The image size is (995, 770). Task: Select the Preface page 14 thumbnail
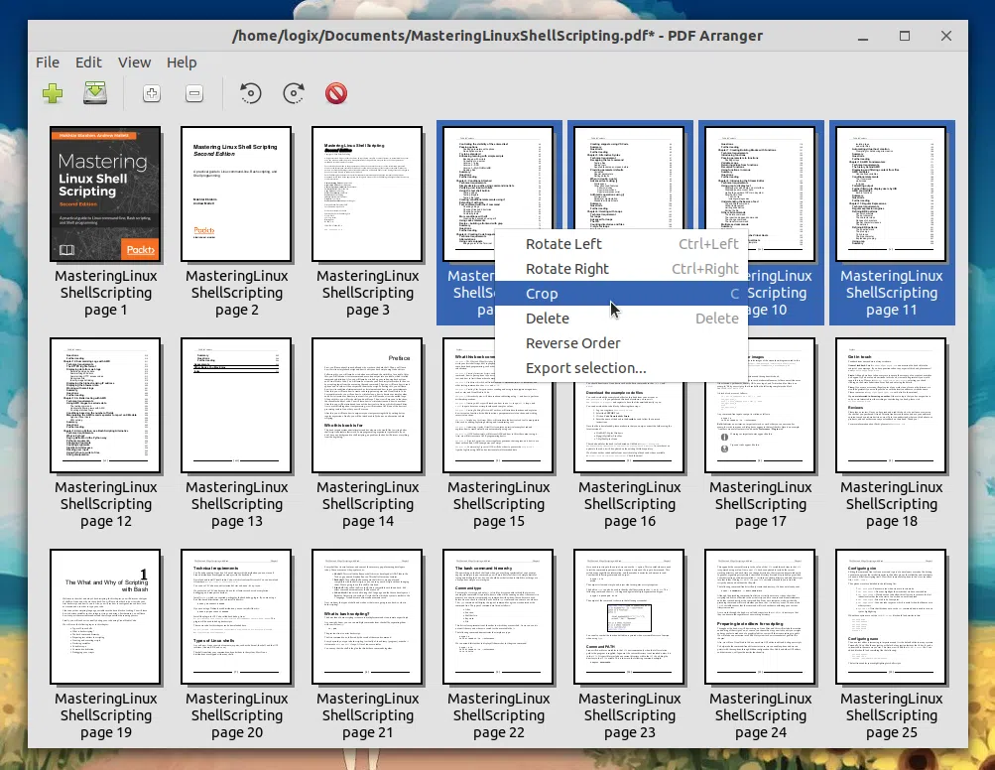pos(367,405)
